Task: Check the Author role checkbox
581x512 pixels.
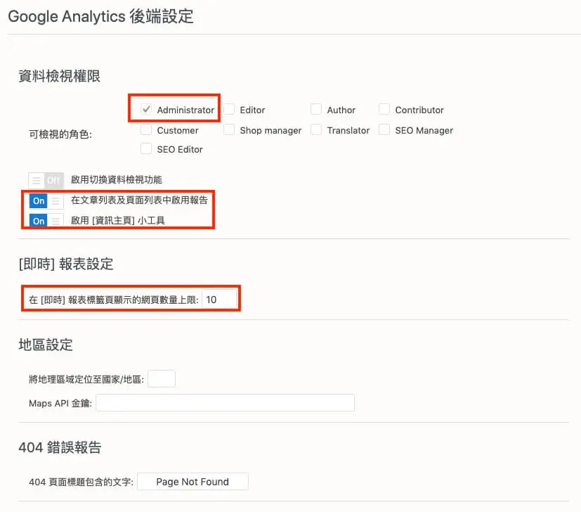Action: point(316,110)
